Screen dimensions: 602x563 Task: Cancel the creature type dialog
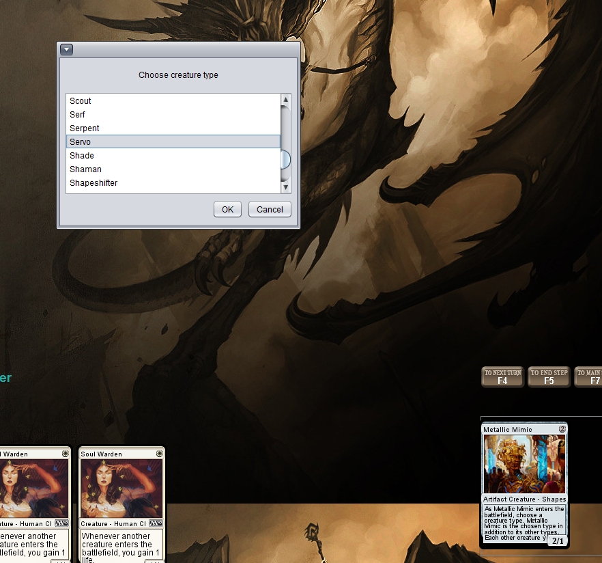pyautogui.click(x=270, y=210)
